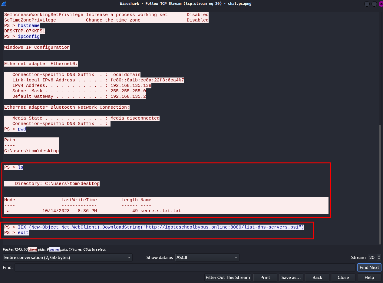Screen dimensions: 383x283
Task: Click the Close button
Action: (x=343, y=278)
